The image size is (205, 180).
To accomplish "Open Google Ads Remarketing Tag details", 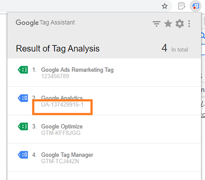I will (x=77, y=70).
